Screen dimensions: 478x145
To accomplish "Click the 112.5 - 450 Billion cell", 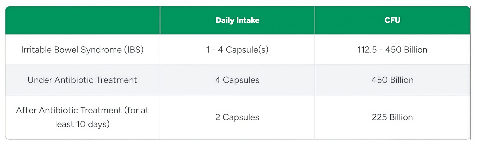I will coord(392,50).
